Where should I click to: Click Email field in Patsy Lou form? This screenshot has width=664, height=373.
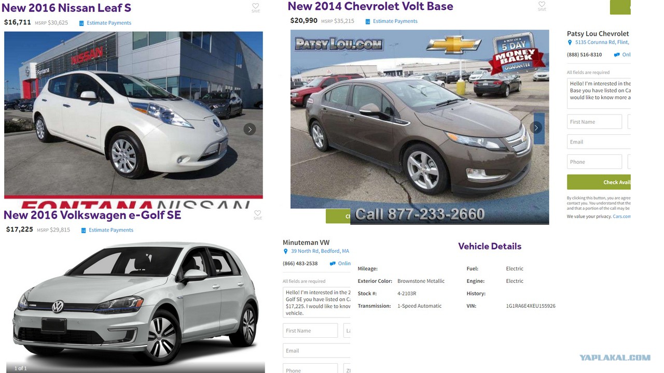[x=599, y=142]
